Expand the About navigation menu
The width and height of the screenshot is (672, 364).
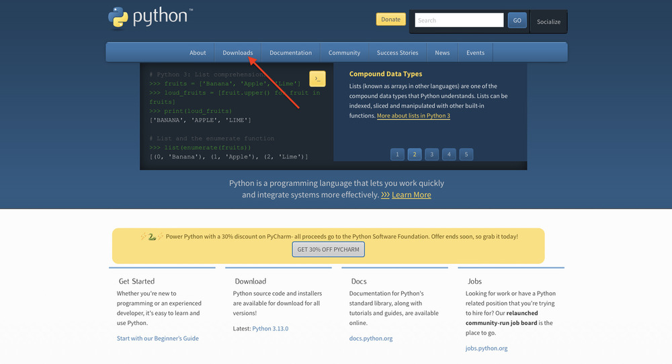pos(198,52)
